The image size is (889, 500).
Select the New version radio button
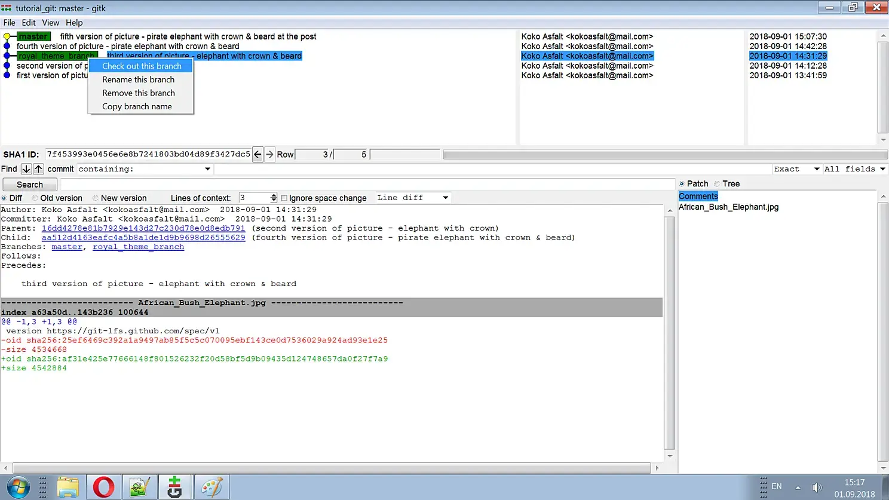point(96,198)
